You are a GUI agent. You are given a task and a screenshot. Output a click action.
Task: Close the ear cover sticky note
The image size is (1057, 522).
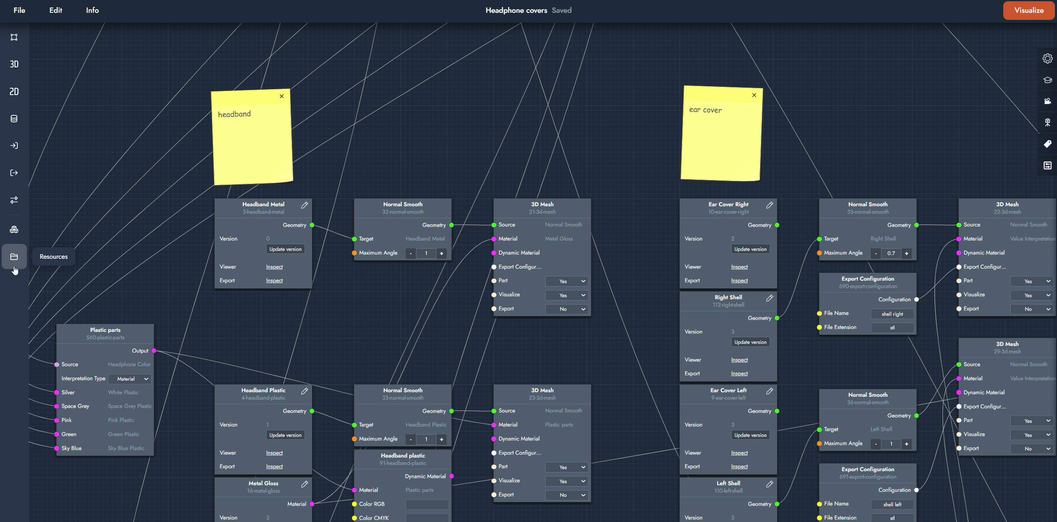(x=754, y=95)
